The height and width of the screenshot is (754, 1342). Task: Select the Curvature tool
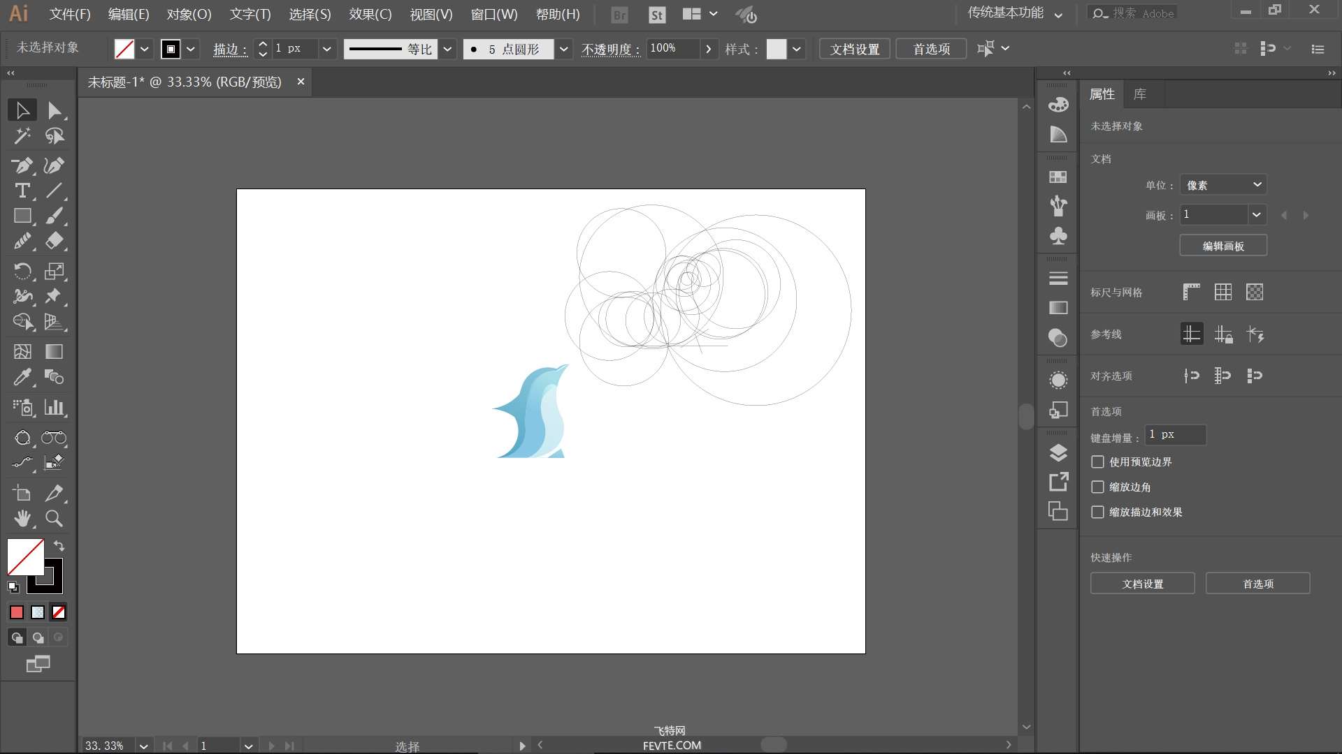(x=54, y=165)
